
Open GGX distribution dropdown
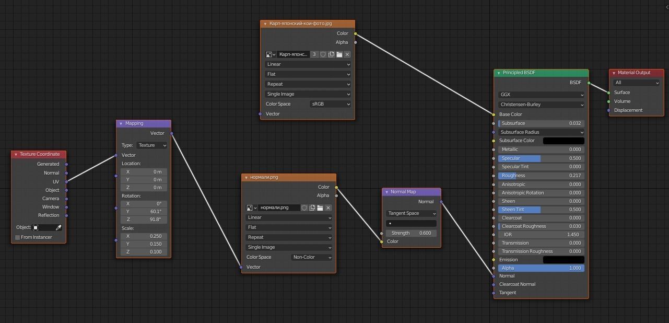(x=541, y=95)
